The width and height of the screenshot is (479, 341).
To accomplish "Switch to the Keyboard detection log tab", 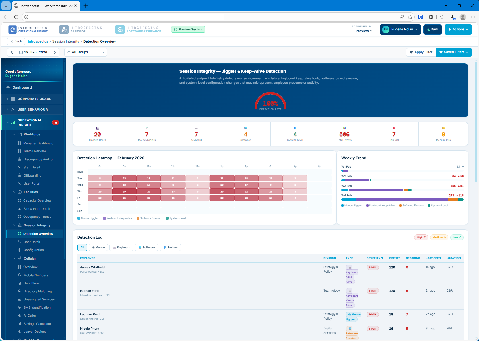I will click(121, 247).
